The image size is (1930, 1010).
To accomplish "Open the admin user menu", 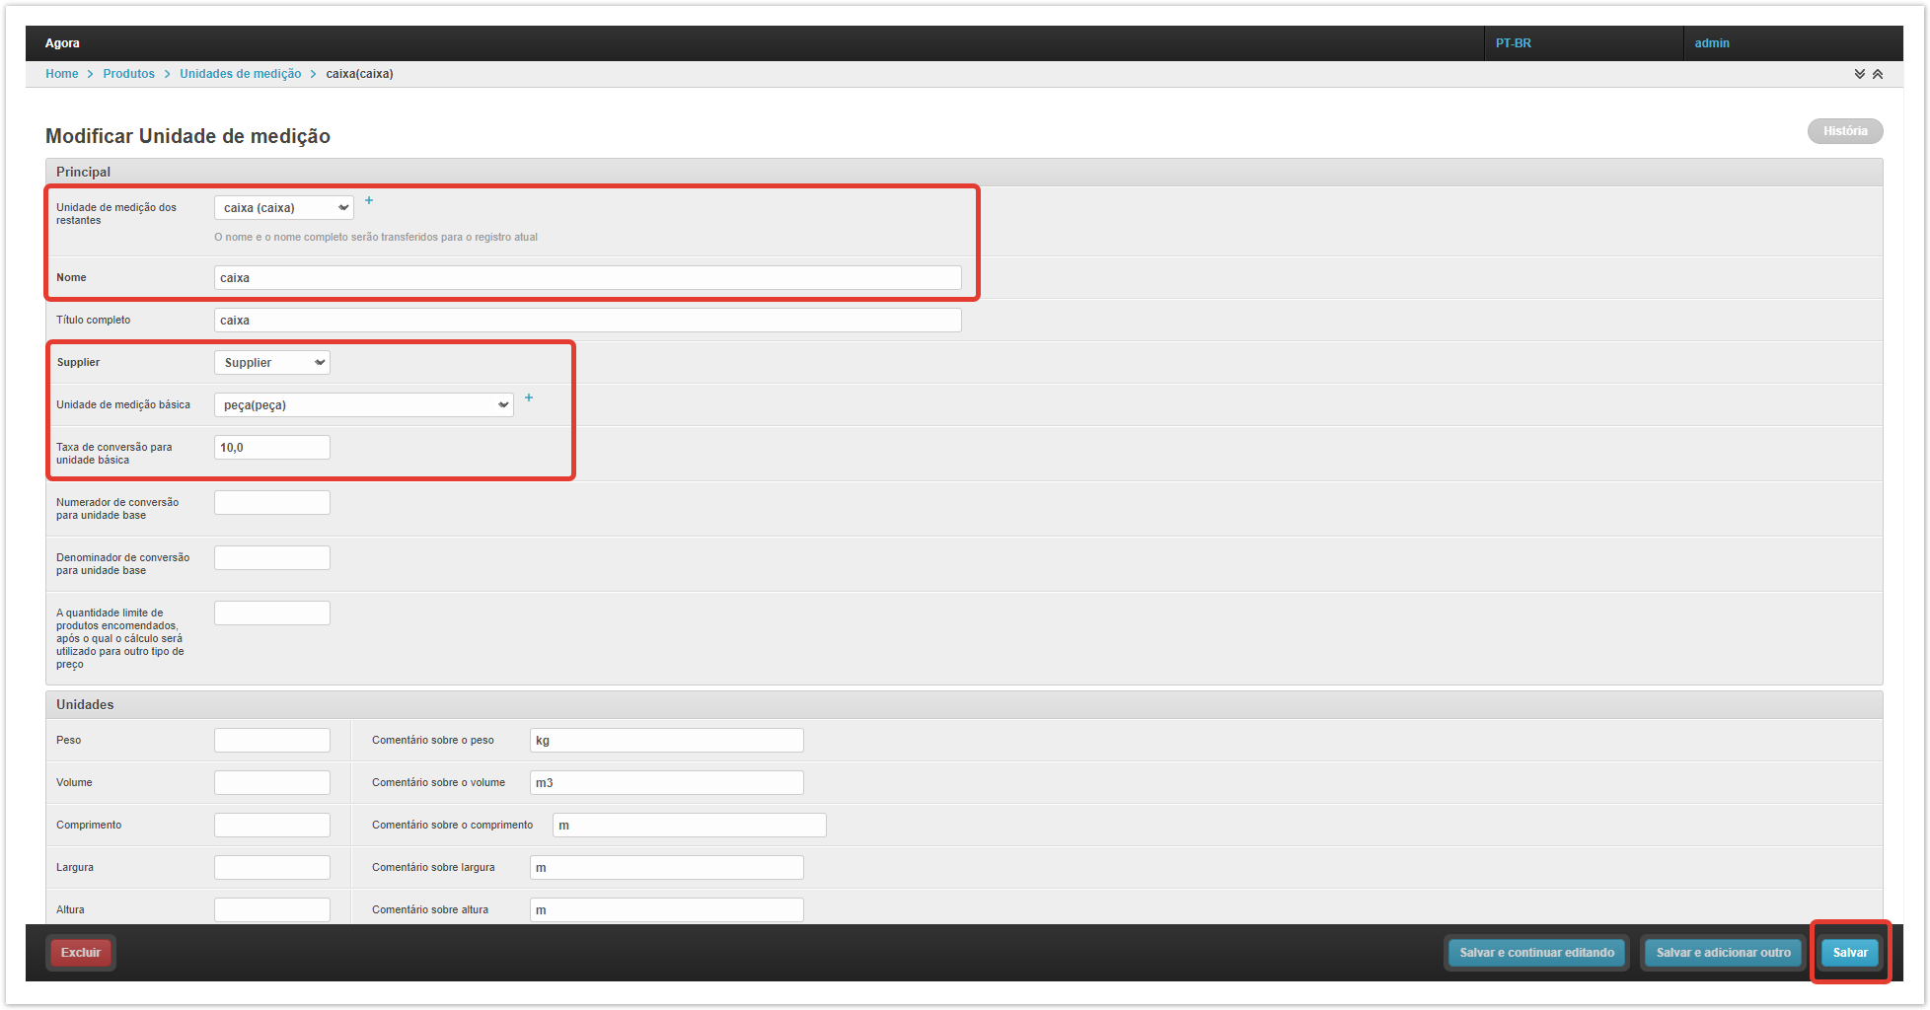I will pyautogui.click(x=1712, y=43).
